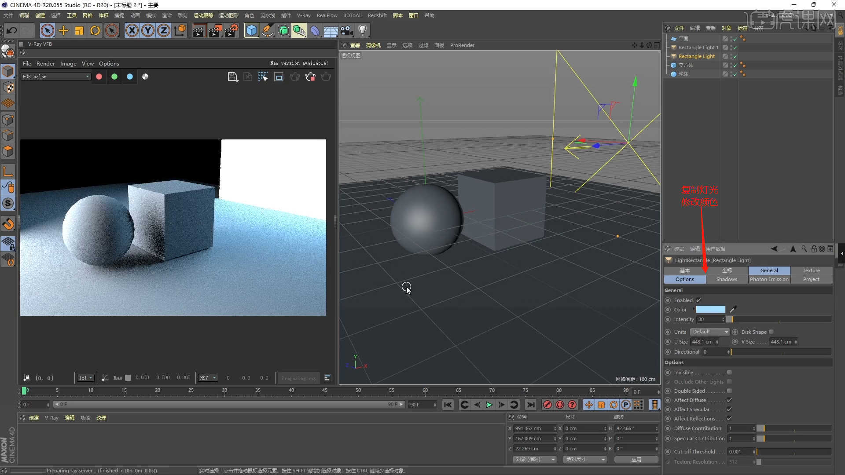Viewport: 845px width, 475px height.
Task: Toggle blue channel in VFB
Action: 130,77
